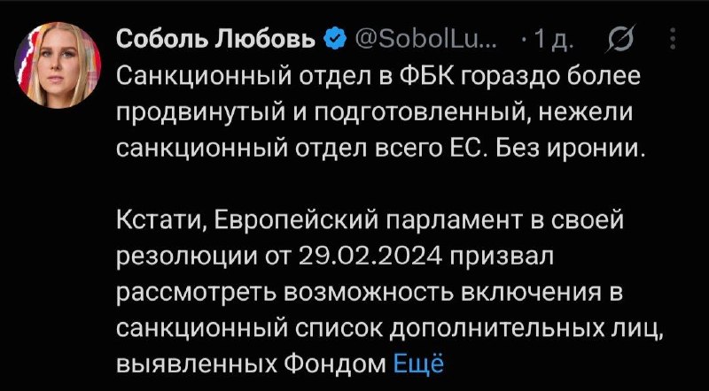
Task: Click the blue verified checkmark badge
Action: coord(336,40)
